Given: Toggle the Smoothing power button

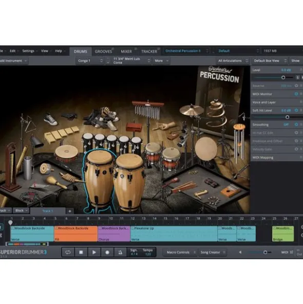Looking at the screenshot, I should 296,124.
